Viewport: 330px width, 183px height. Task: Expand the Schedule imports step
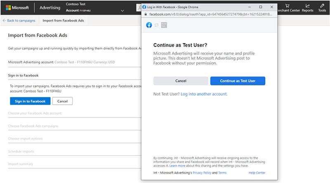pyautogui.click(x=21, y=151)
